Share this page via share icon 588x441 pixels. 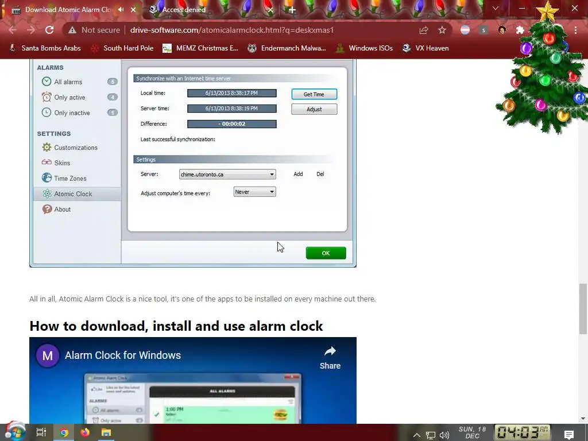[424, 30]
